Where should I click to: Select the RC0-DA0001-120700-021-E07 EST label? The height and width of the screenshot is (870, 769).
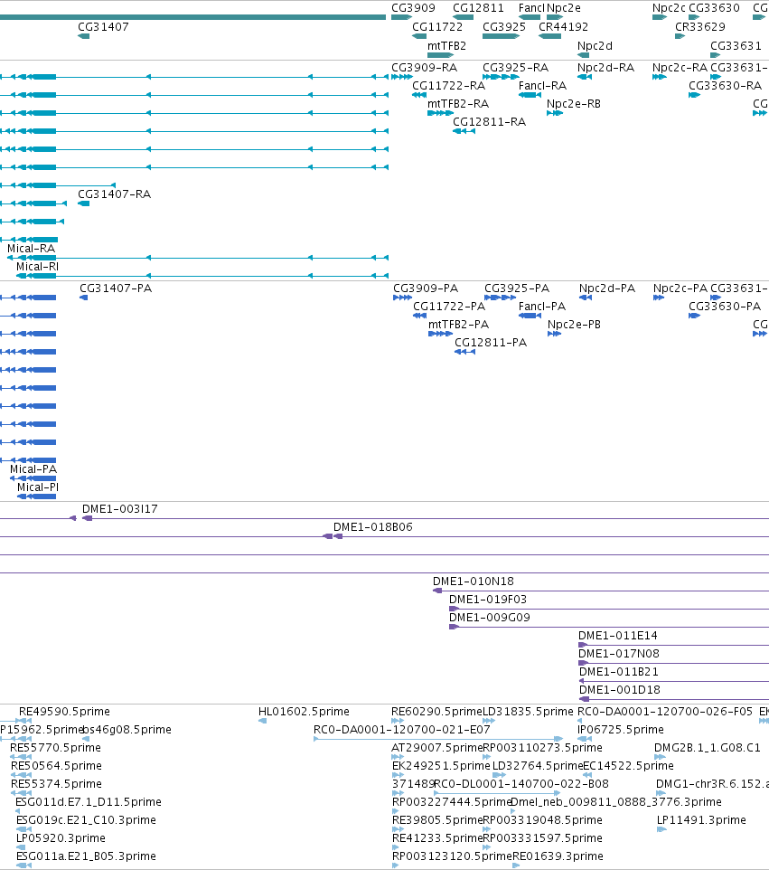tap(402, 729)
